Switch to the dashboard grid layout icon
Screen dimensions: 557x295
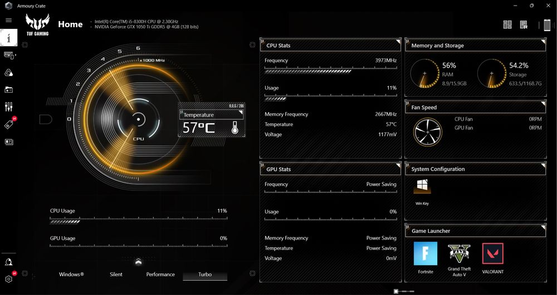tap(507, 24)
